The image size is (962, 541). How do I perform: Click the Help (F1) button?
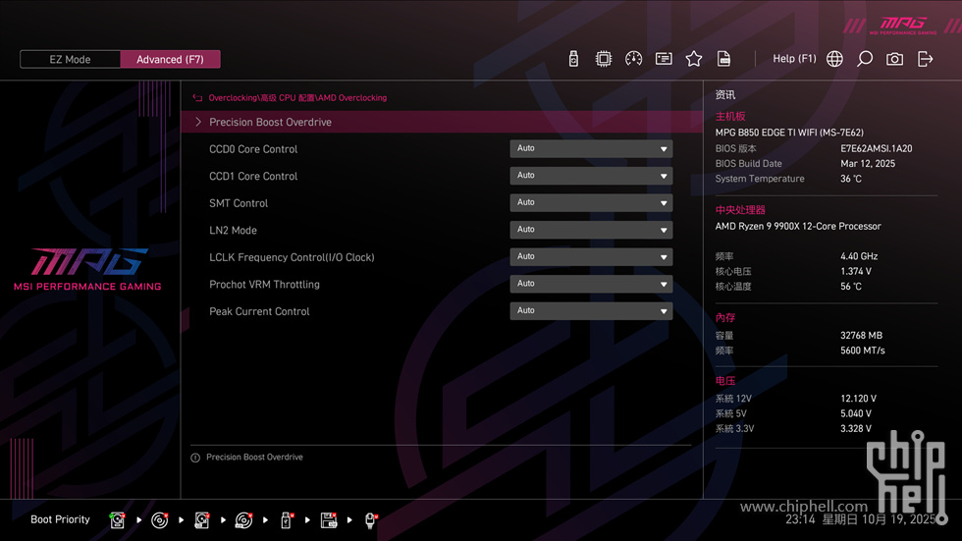coord(794,59)
